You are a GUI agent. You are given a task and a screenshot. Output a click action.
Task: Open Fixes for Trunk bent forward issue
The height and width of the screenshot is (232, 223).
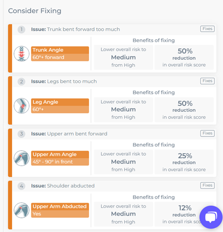tap(207, 29)
